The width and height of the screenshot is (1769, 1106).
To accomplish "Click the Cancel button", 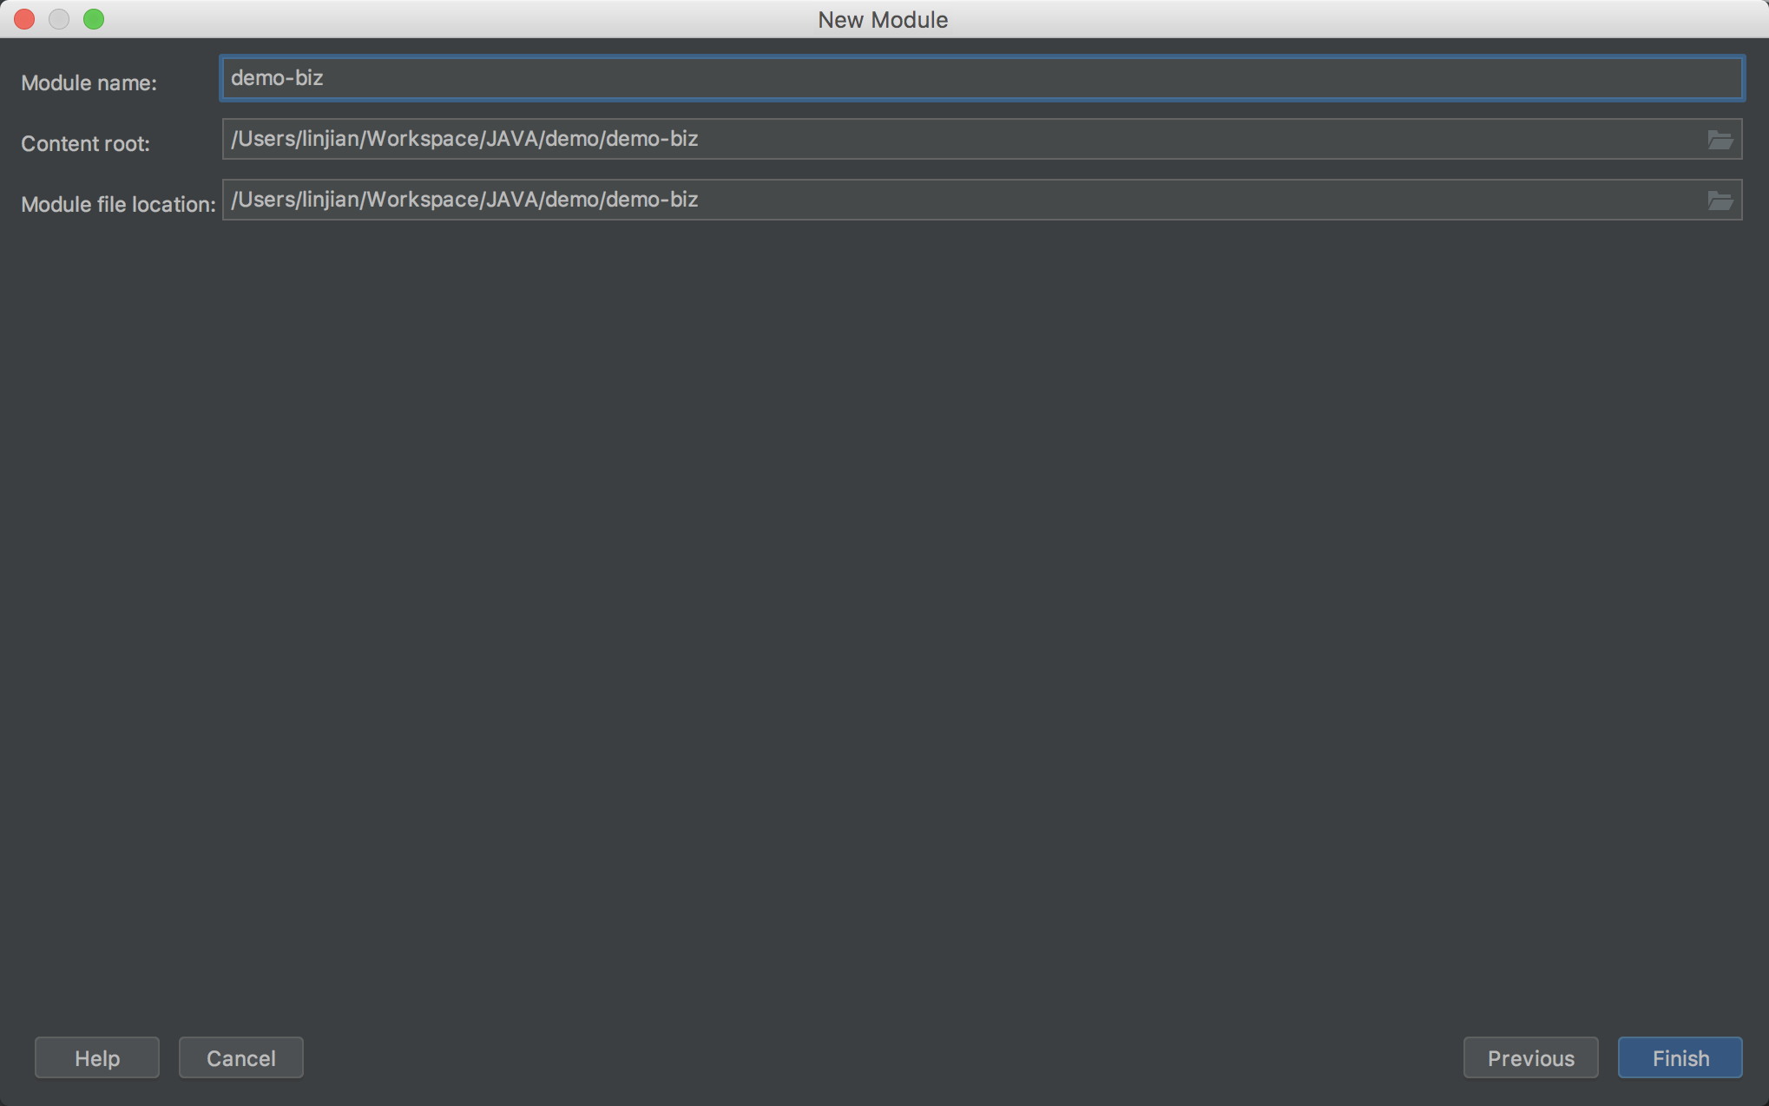I will click(240, 1057).
